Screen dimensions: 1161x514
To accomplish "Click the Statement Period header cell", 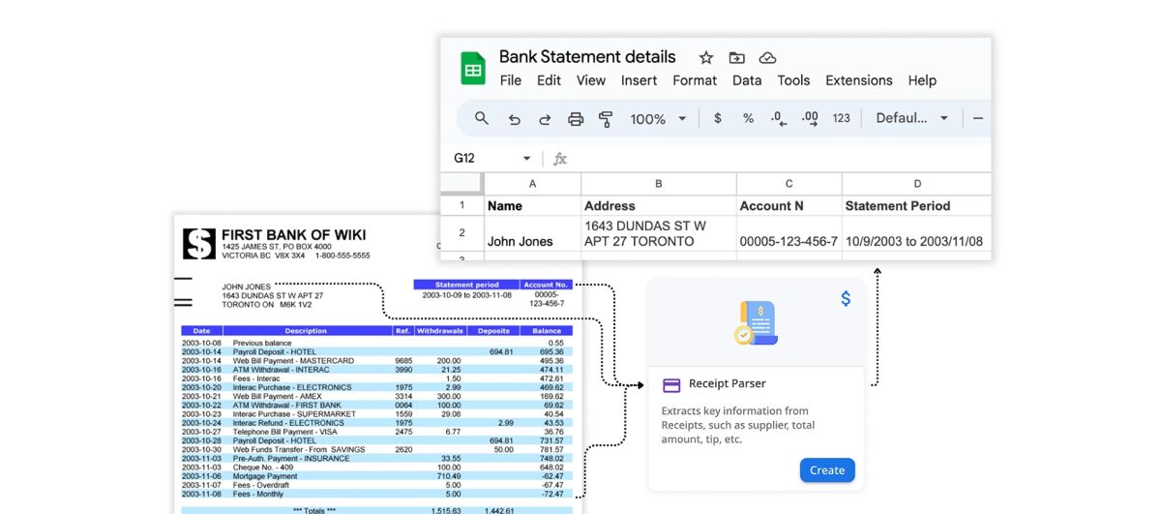I will (x=917, y=205).
